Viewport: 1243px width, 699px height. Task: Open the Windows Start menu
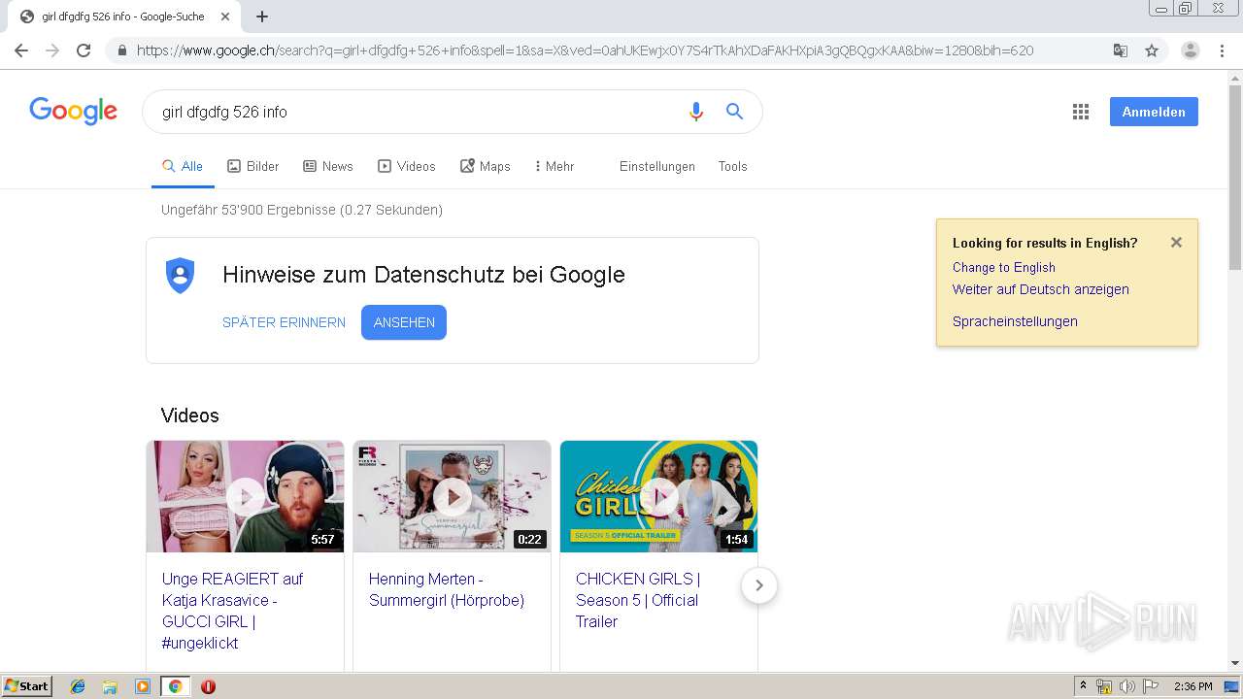(x=27, y=685)
